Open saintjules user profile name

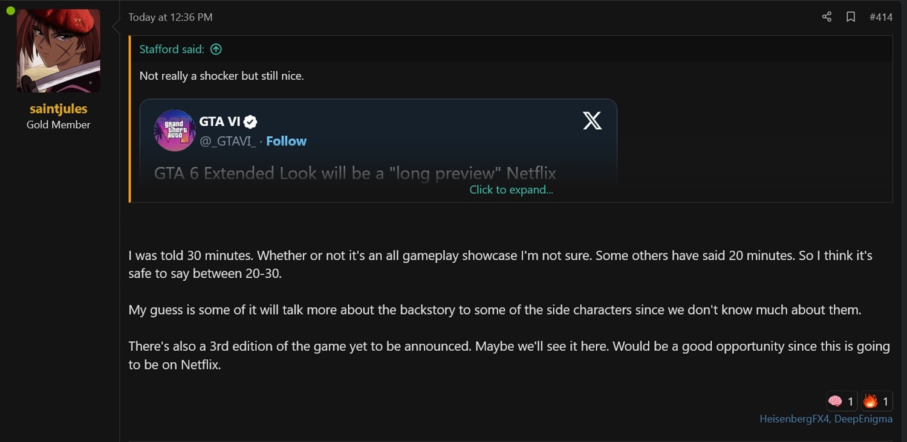[x=59, y=109]
